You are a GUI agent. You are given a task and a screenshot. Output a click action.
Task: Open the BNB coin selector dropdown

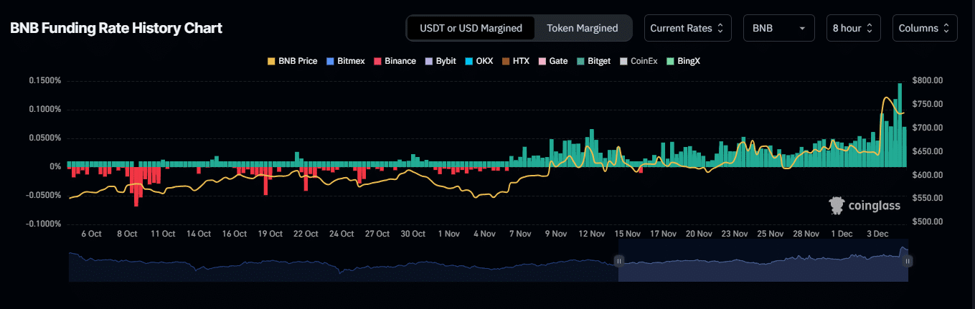[779, 28]
